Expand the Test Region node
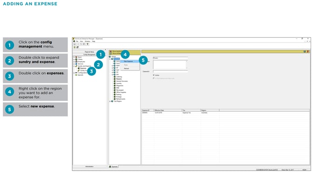The height and width of the screenshot is (173, 312). pyautogui.click(x=110, y=101)
